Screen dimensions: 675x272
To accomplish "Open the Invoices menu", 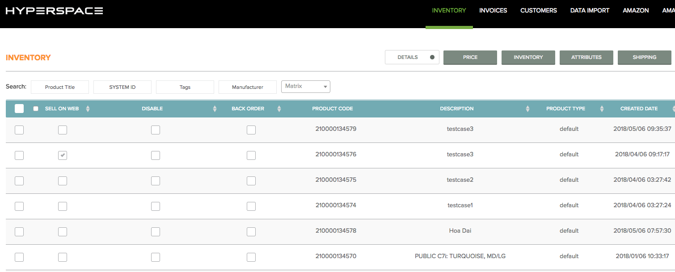I will [493, 10].
